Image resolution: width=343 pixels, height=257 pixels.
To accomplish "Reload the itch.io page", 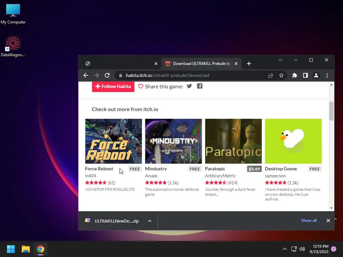I will click(107, 75).
